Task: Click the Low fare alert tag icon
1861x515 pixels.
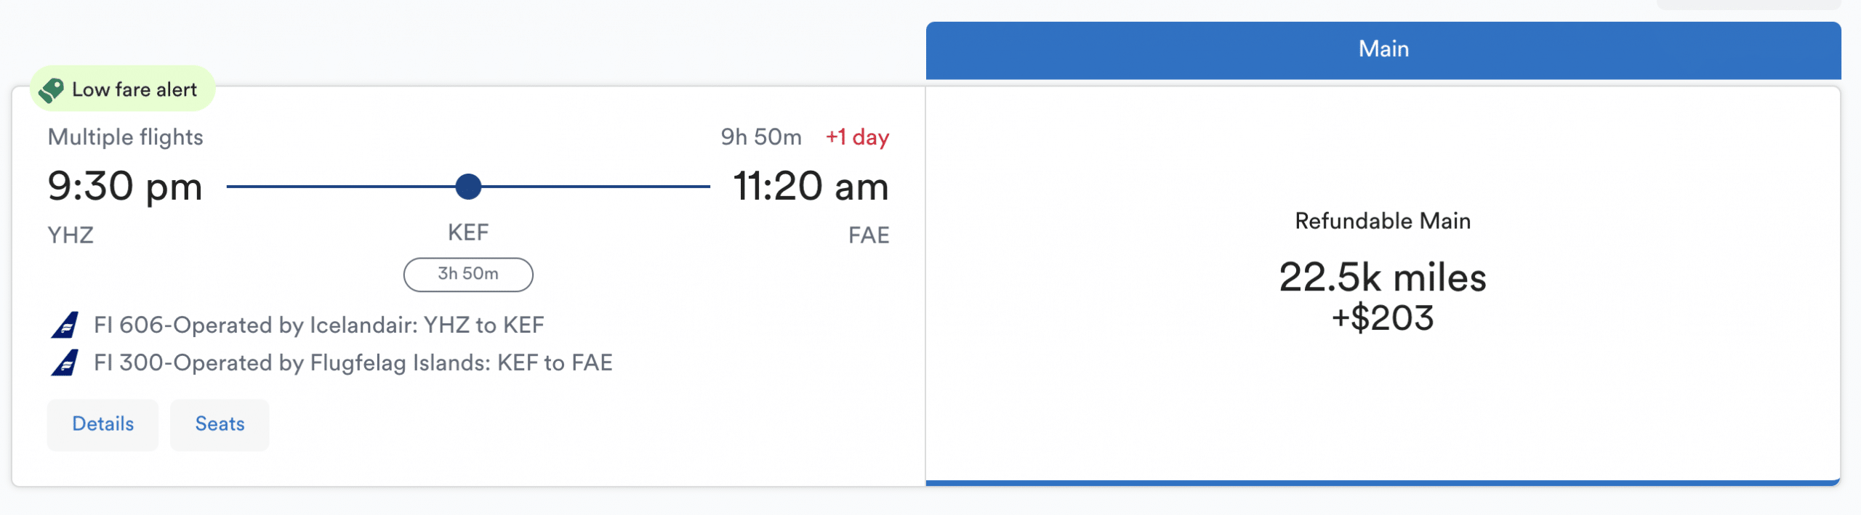Action: [52, 90]
